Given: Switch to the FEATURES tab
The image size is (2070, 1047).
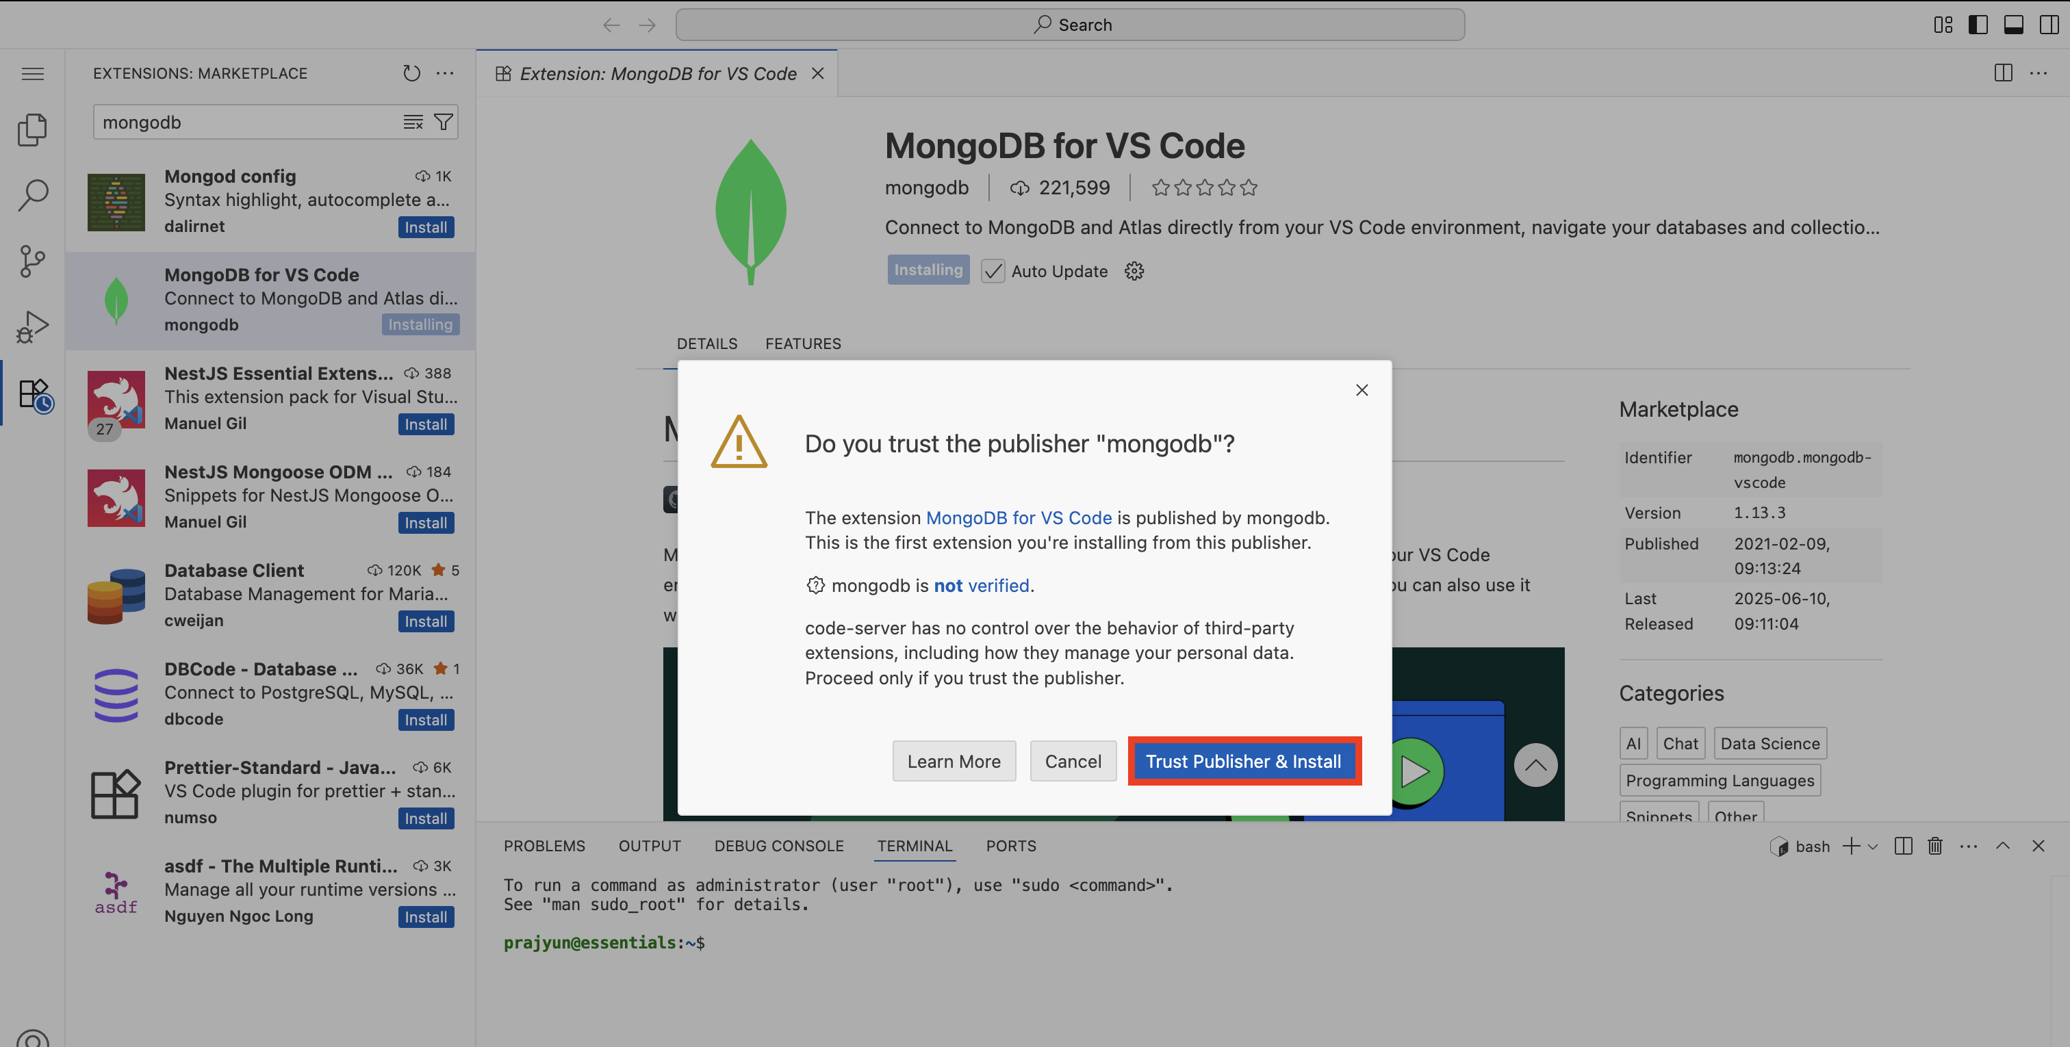Looking at the screenshot, I should point(803,344).
